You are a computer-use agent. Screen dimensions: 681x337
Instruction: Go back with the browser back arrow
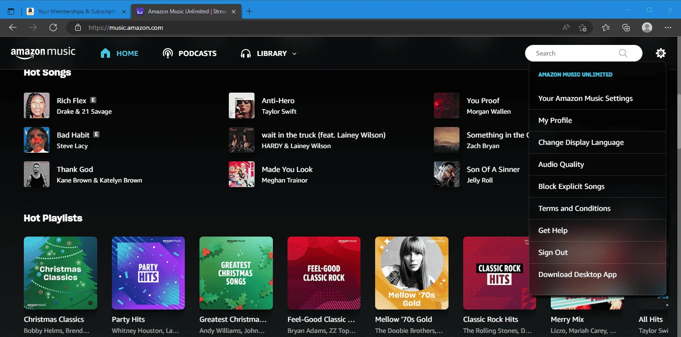click(x=13, y=28)
